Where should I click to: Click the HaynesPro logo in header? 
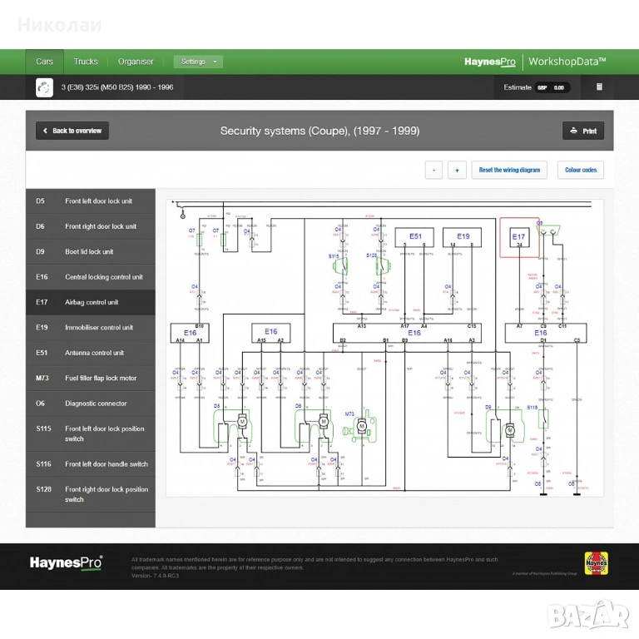pos(489,62)
